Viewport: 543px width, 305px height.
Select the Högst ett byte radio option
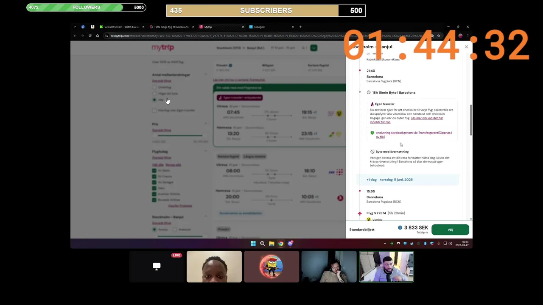point(154,94)
